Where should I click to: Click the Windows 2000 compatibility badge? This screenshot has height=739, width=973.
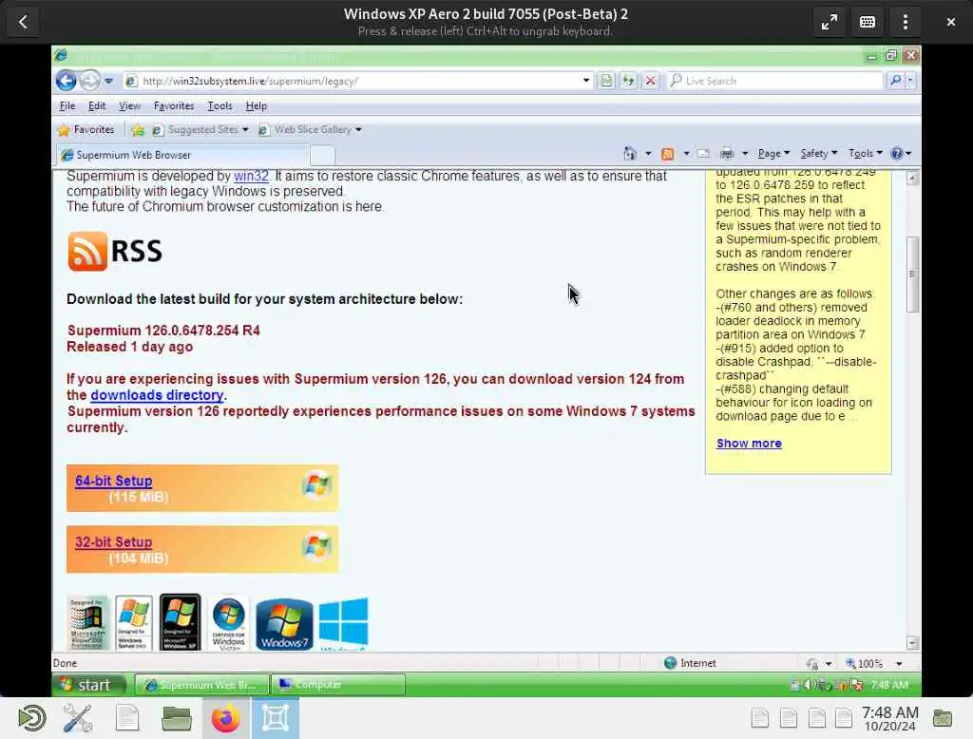[x=86, y=623]
